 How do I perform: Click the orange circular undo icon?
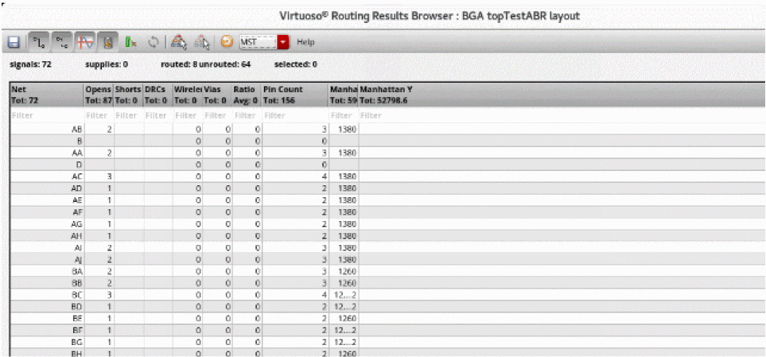coord(227,42)
